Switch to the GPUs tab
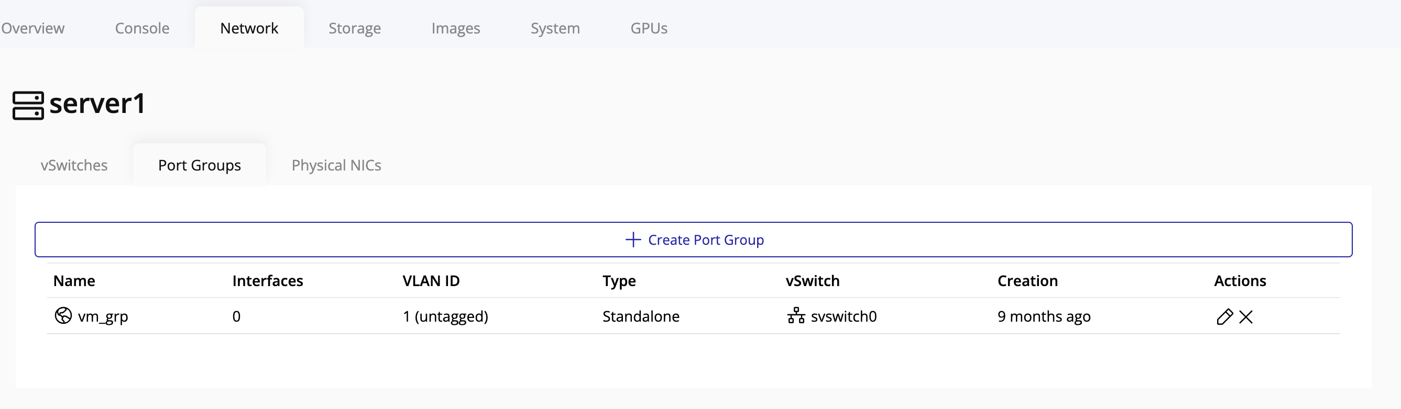1401x409 pixels. click(649, 28)
